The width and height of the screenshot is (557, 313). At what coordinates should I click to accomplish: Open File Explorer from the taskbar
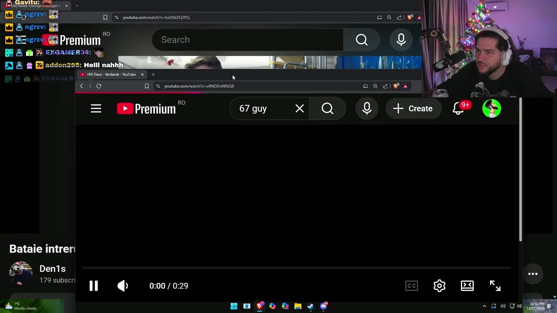[x=298, y=306]
